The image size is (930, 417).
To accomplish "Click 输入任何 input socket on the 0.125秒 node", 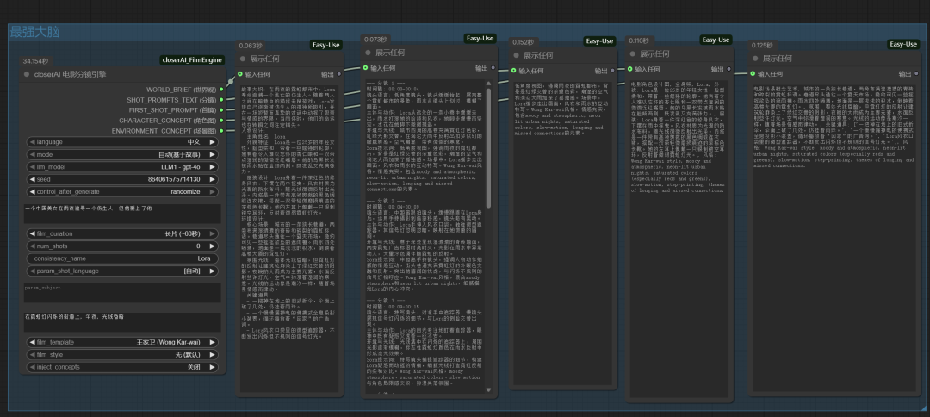I will (753, 73).
